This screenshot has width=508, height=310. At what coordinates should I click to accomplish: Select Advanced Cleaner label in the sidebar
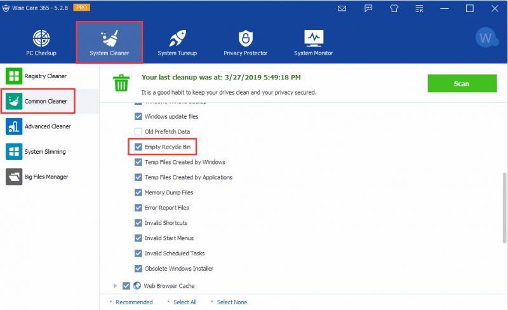click(x=48, y=126)
